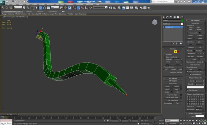Select the Element sub-object level icon
The height and width of the screenshot is (125, 207).
pos(178,52)
